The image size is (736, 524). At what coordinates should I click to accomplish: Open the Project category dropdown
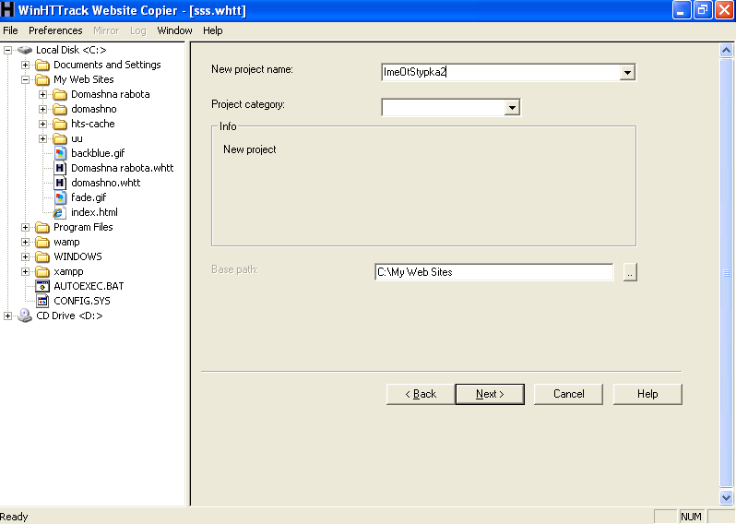[512, 108]
